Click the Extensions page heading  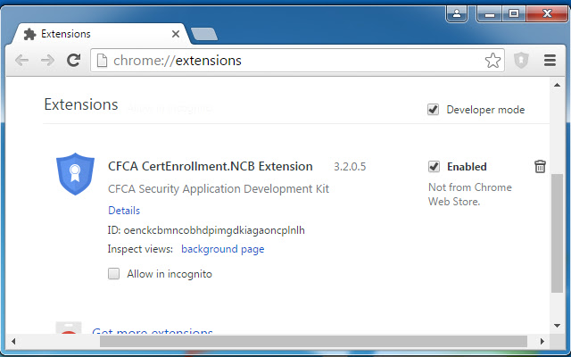click(x=81, y=104)
